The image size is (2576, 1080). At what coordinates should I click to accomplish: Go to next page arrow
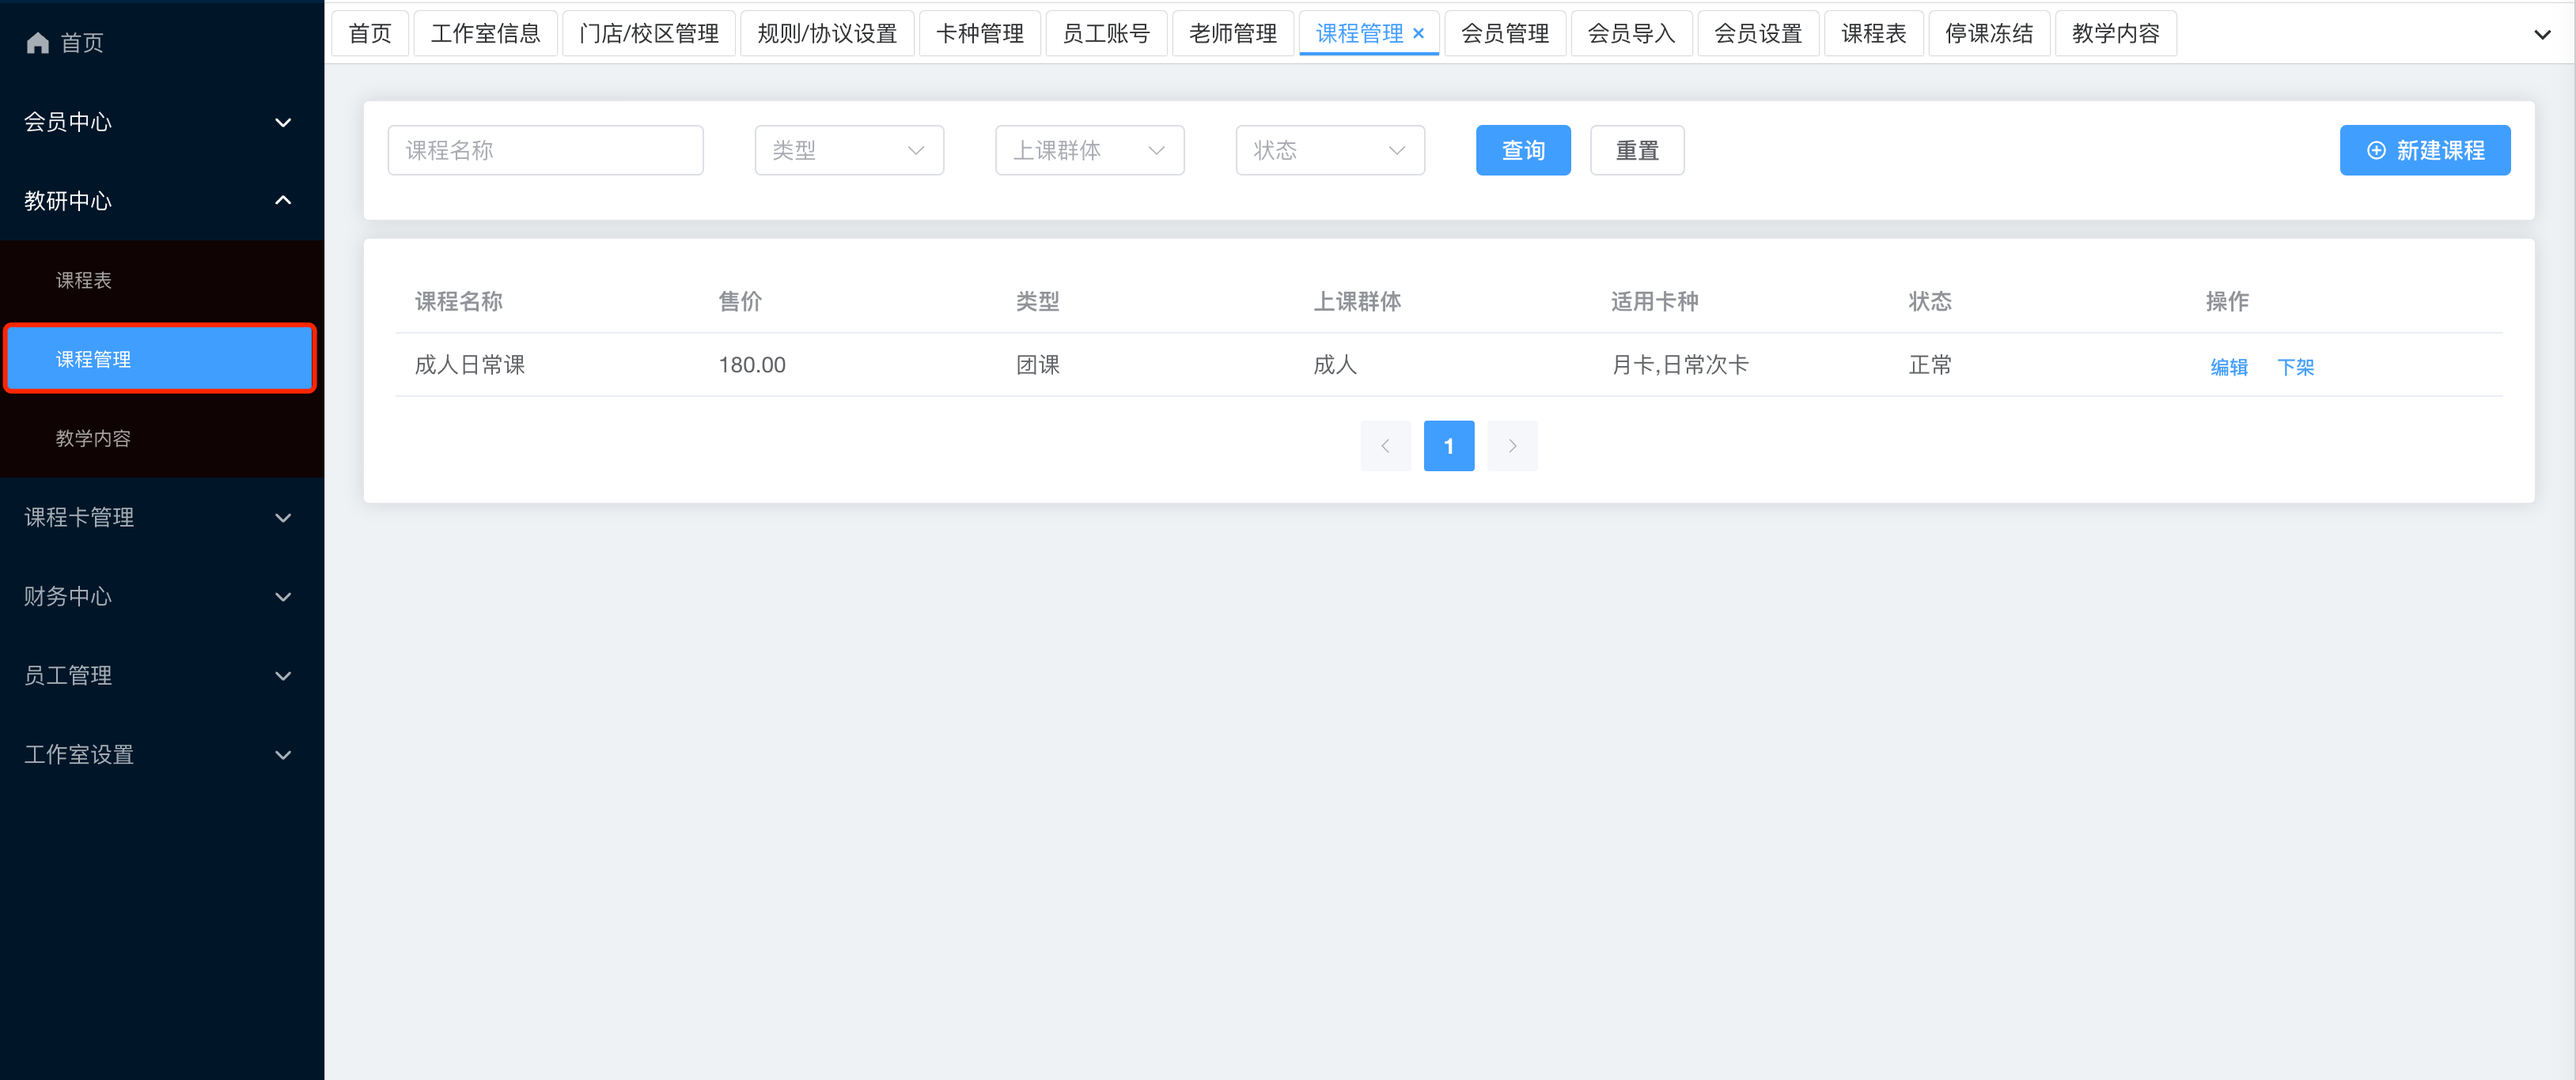coord(1512,447)
